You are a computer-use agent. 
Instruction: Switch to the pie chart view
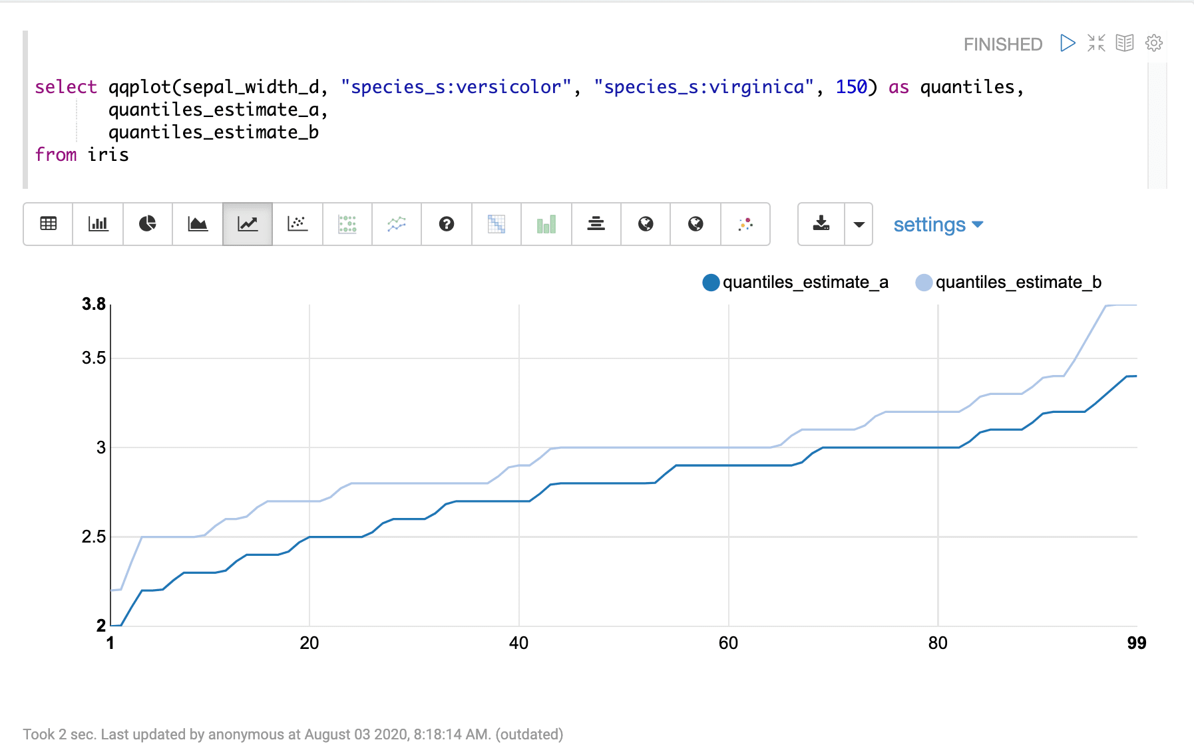coord(146,224)
